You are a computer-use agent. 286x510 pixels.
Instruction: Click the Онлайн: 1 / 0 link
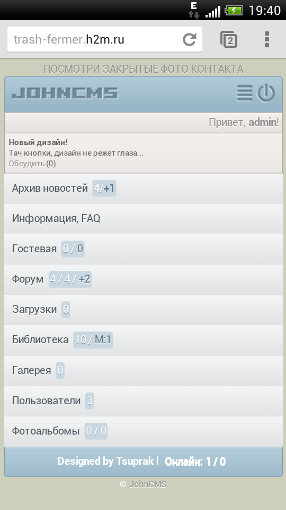pyautogui.click(x=195, y=462)
